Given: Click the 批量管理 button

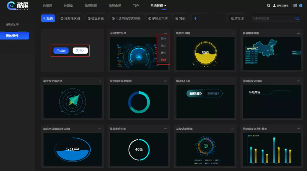Looking at the screenshot, I should tap(237, 18).
